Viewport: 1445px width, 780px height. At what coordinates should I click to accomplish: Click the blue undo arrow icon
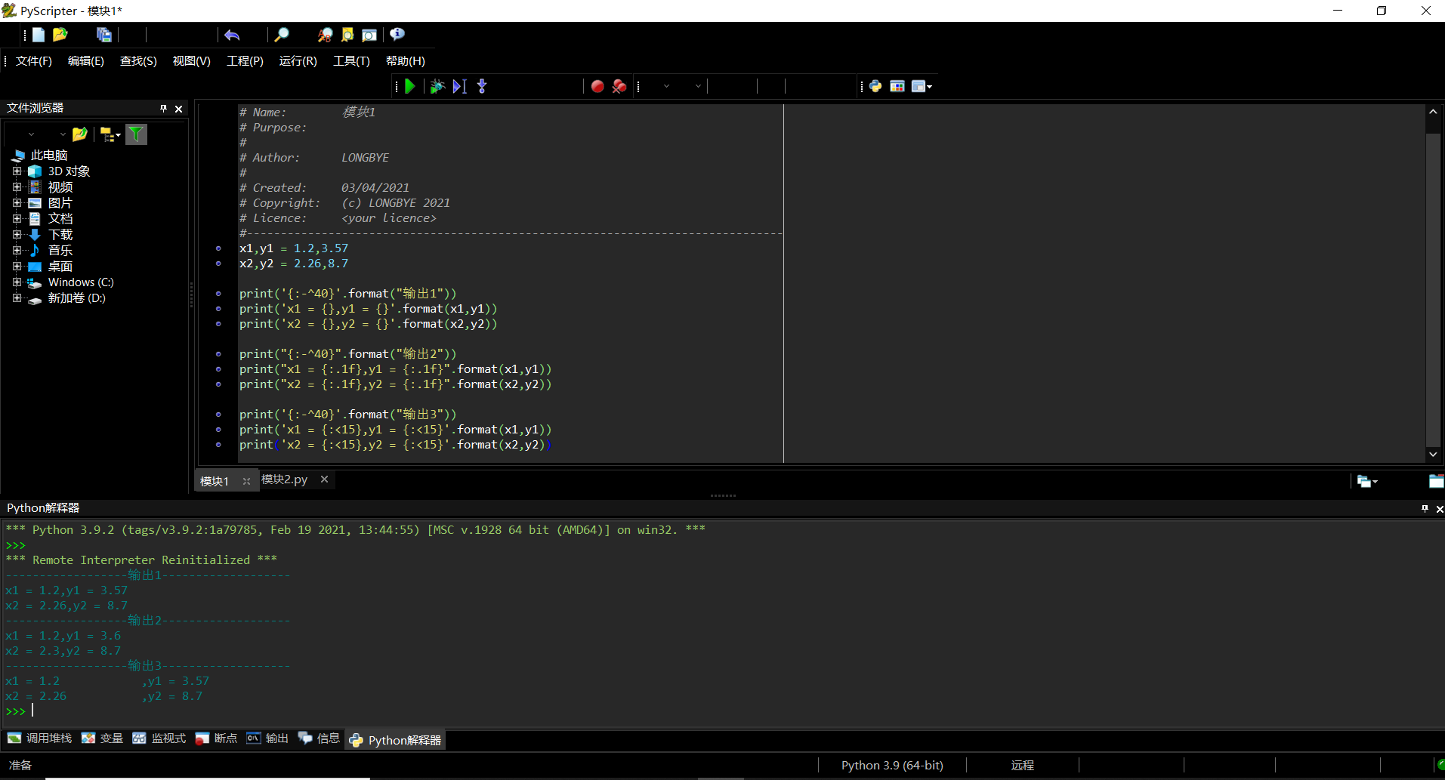click(x=232, y=35)
